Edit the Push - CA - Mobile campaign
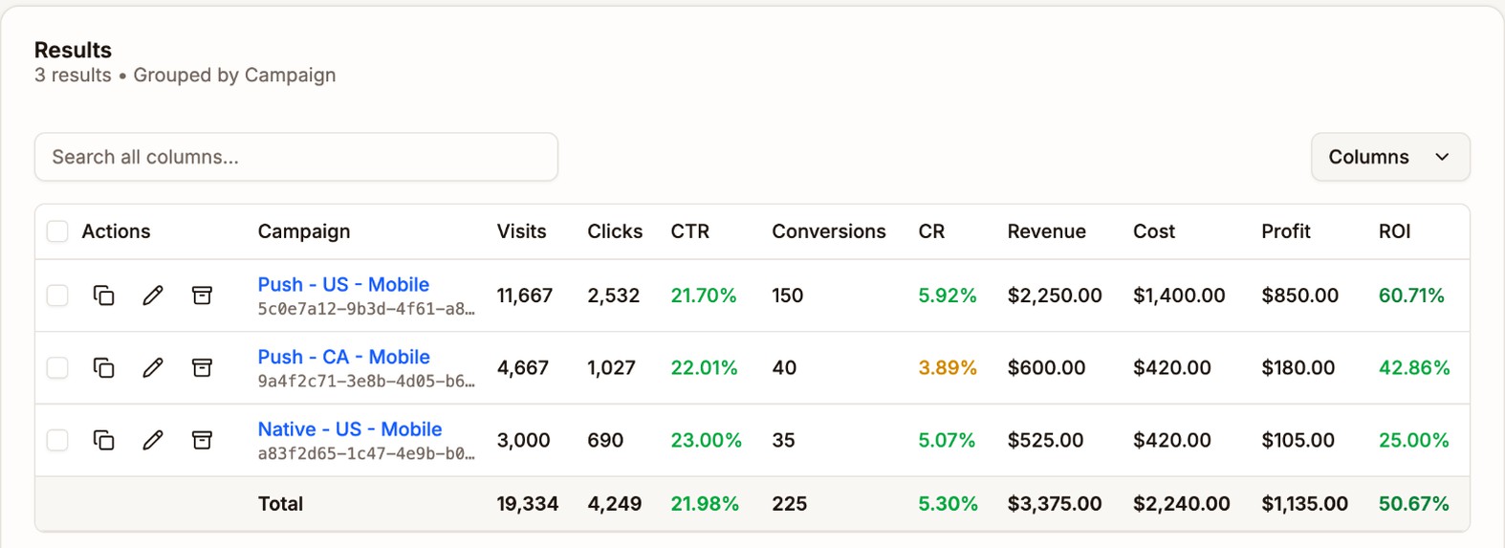Image resolution: width=1505 pixels, height=548 pixels. tap(153, 367)
